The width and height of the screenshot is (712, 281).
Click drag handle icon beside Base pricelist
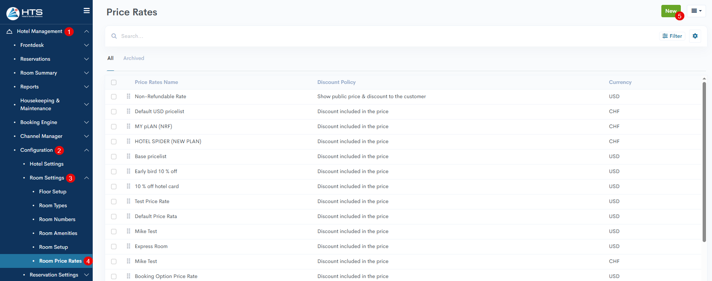click(128, 156)
